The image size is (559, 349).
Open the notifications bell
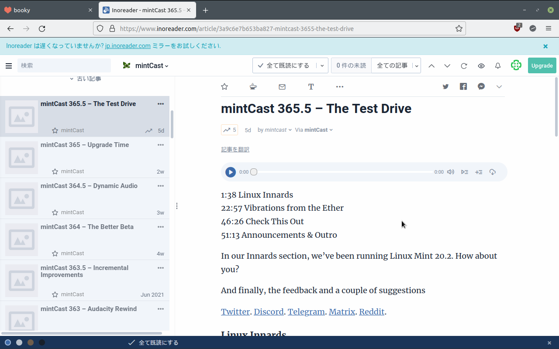(498, 66)
